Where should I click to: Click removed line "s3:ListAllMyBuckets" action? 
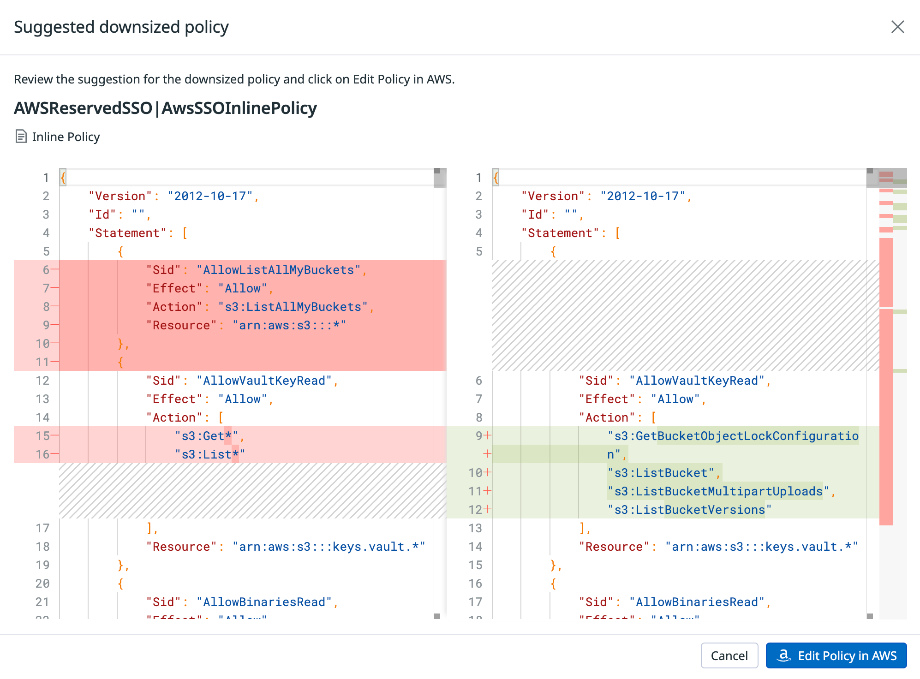click(x=260, y=307)
